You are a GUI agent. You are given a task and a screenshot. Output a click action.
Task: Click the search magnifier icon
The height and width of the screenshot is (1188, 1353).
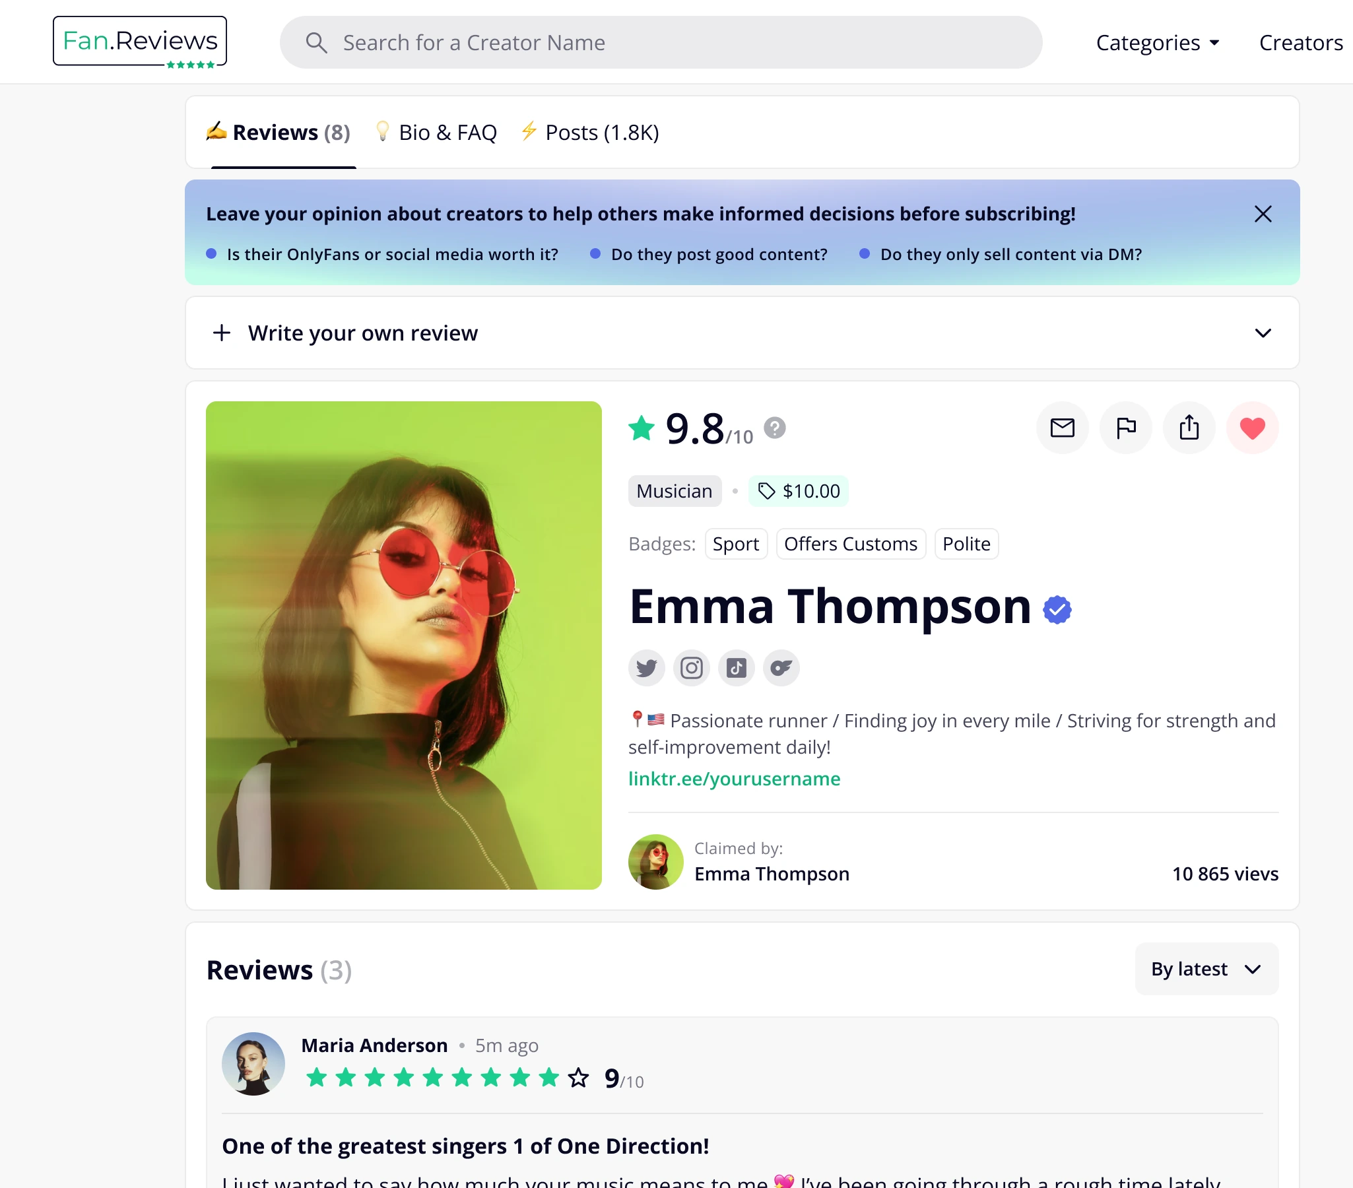pos(316,43)
